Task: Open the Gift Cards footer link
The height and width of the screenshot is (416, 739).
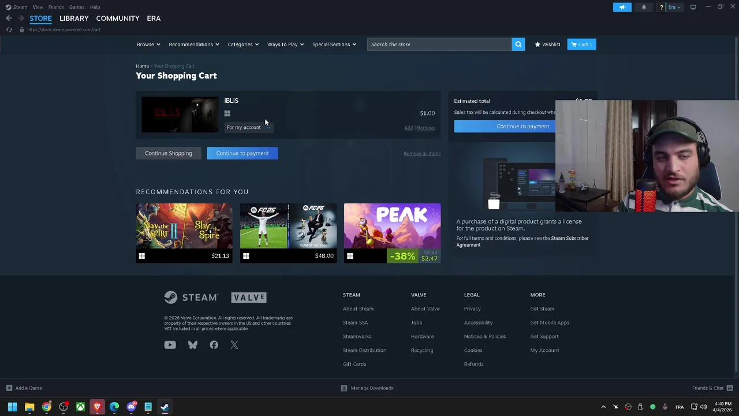Action: click(354, 364)
